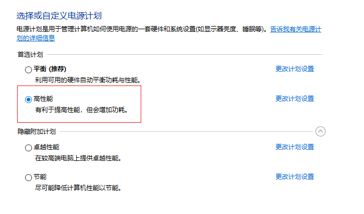Viewport: 364px width, 214px height.
Task: Click the 在较高端电脑上提供卓越性能 description
Action: click(78, 158)
